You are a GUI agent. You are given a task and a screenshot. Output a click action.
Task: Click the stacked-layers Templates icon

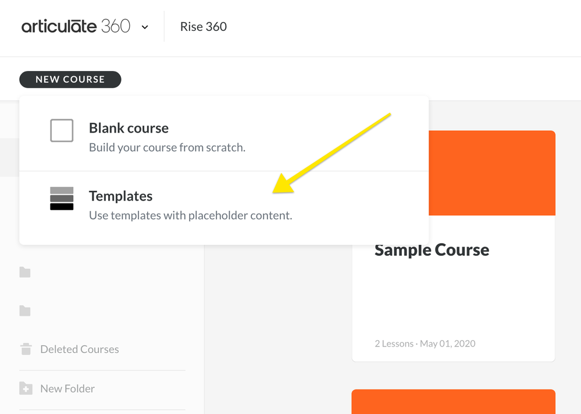pos(62,198)
